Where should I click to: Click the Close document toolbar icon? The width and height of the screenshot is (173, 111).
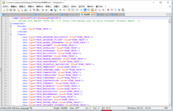click(18, 10)
